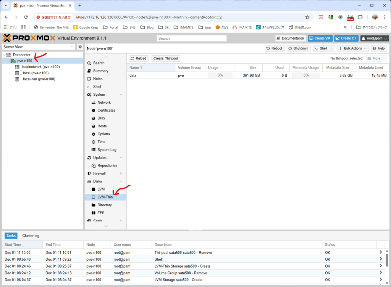
Task: Open the Certificates settings page
Action: [x=106, y=110]
